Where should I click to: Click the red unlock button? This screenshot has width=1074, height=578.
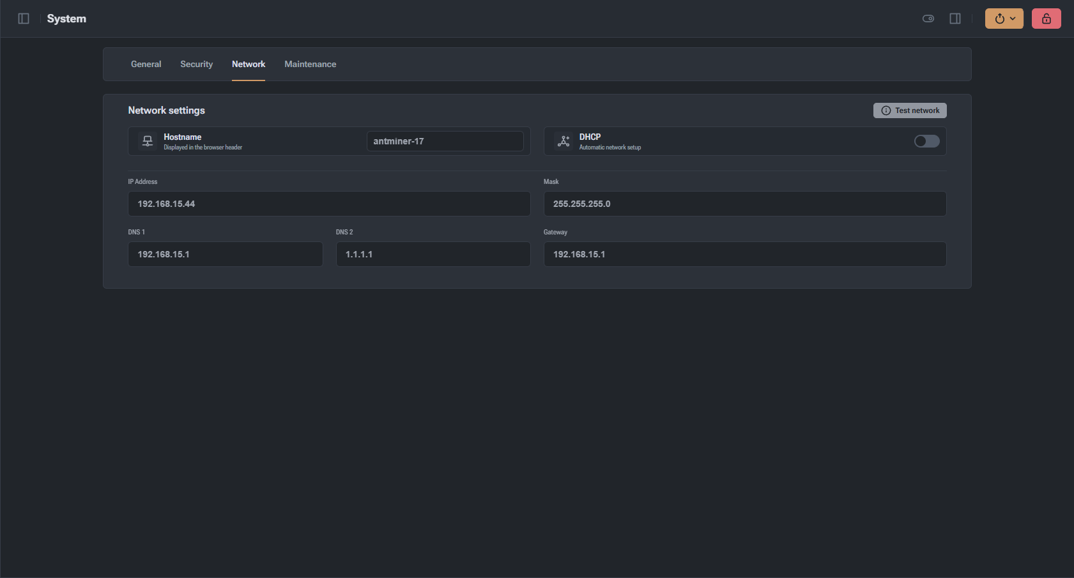tap(1046, 19)
